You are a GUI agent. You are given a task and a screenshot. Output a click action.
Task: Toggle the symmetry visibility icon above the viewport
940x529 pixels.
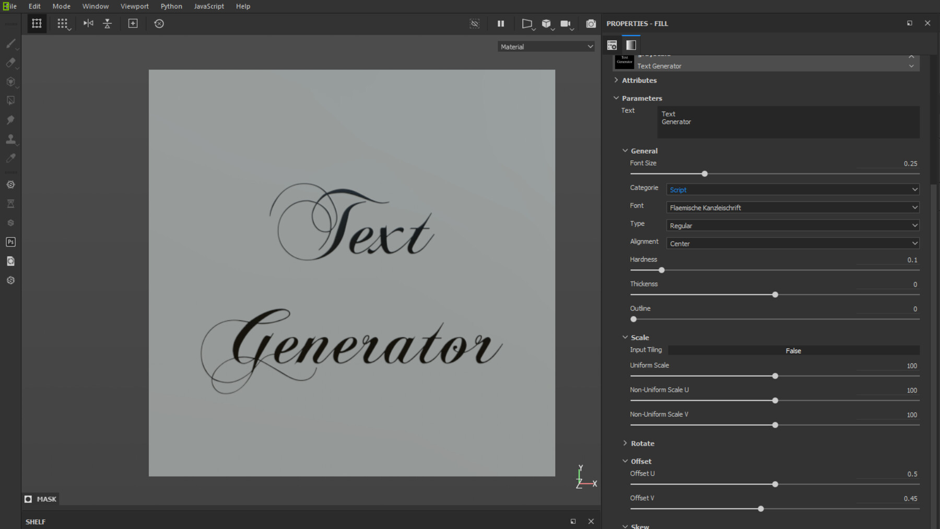coord(474,23)
